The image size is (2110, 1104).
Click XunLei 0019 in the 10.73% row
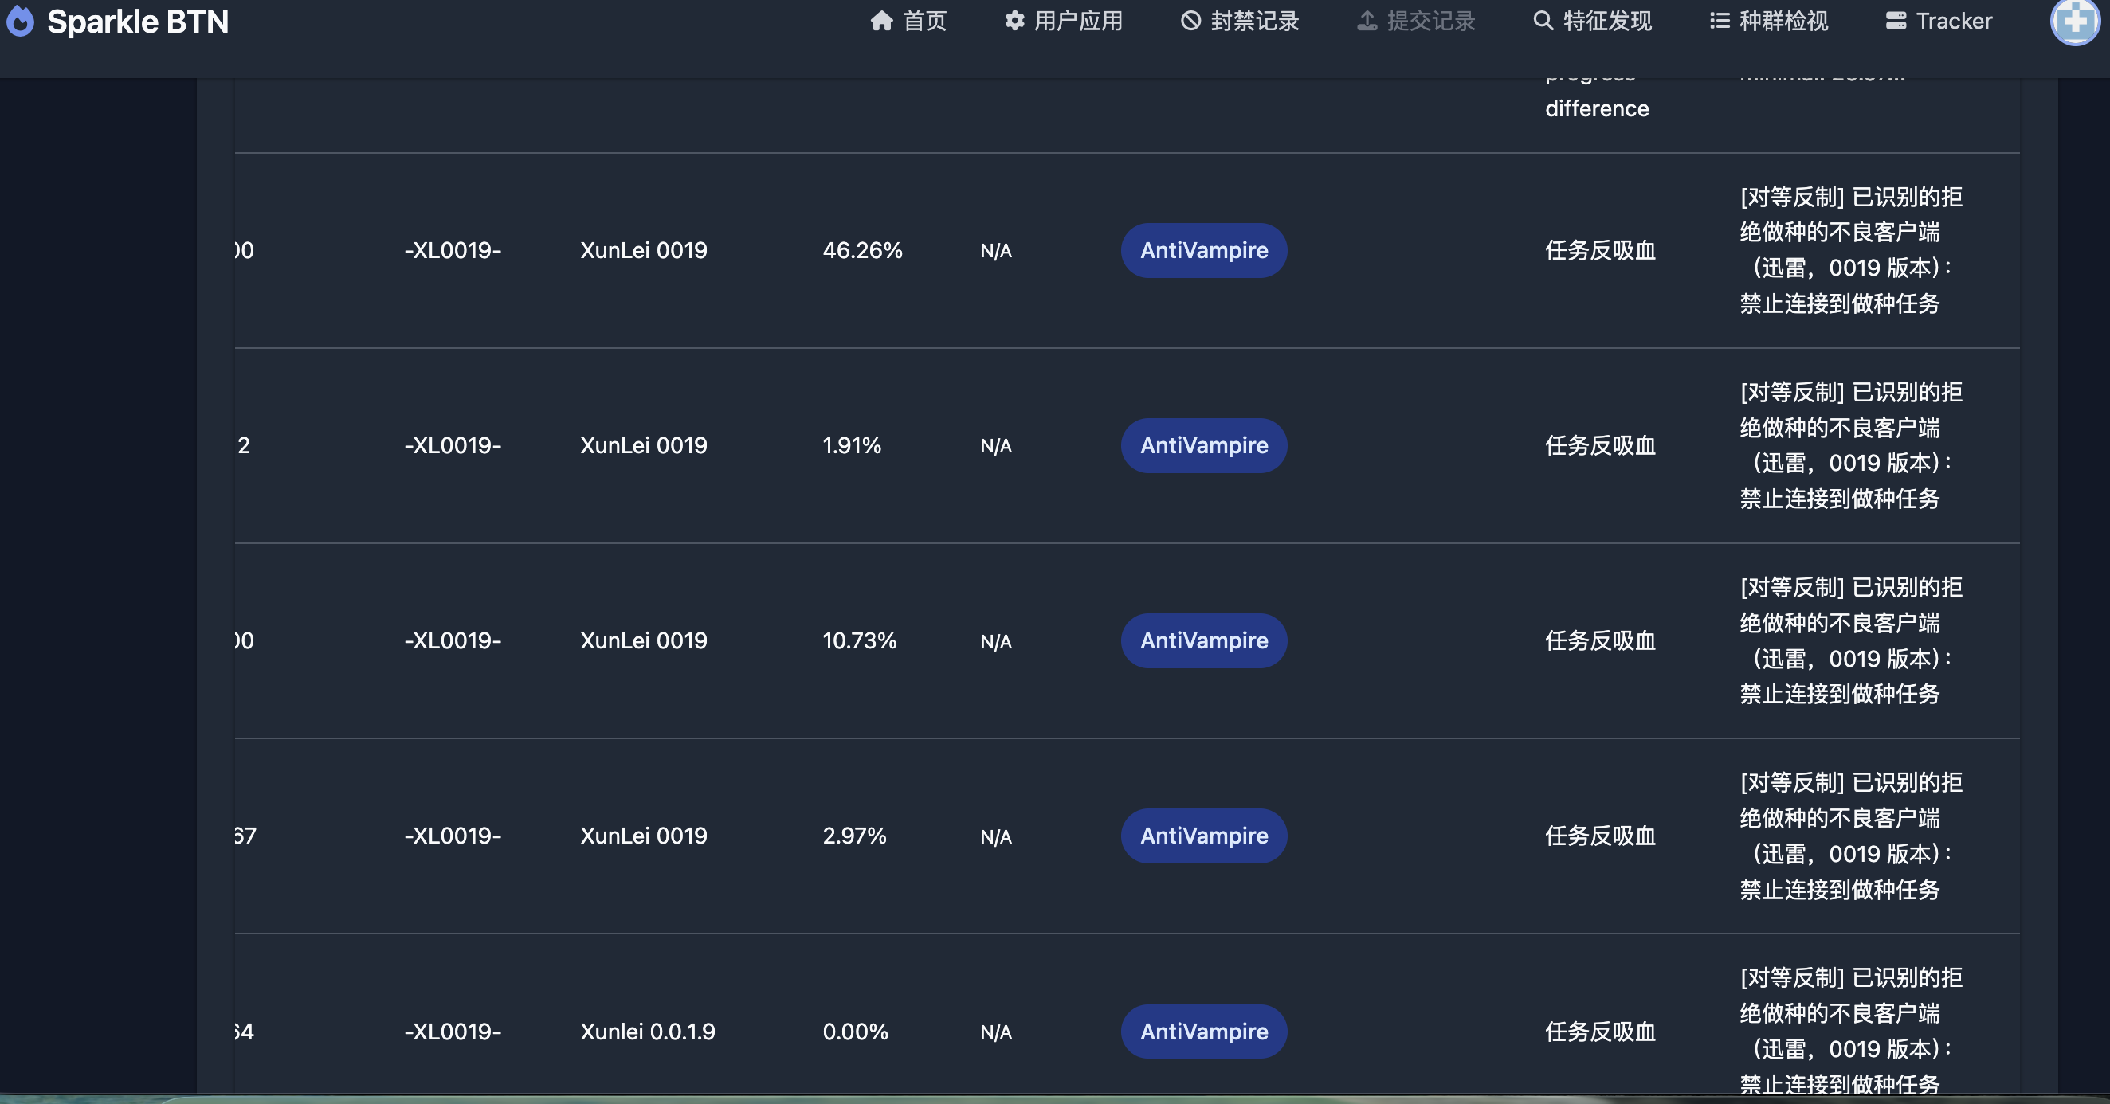644,640
